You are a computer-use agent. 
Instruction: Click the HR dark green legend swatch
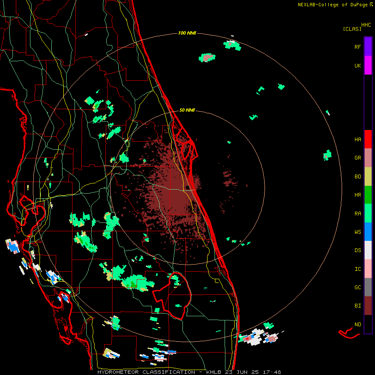368,195
